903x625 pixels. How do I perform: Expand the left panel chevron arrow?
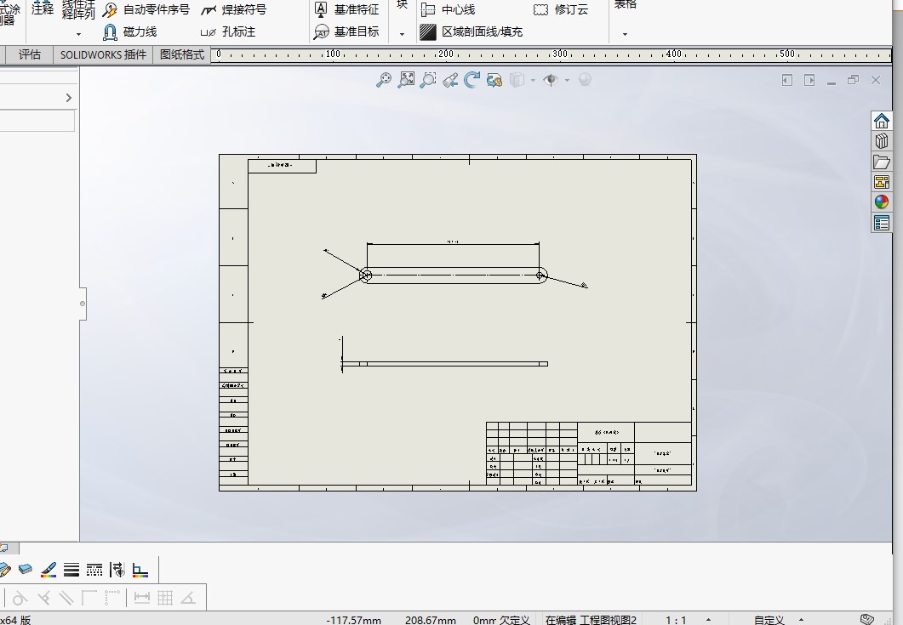click(69, 98)
